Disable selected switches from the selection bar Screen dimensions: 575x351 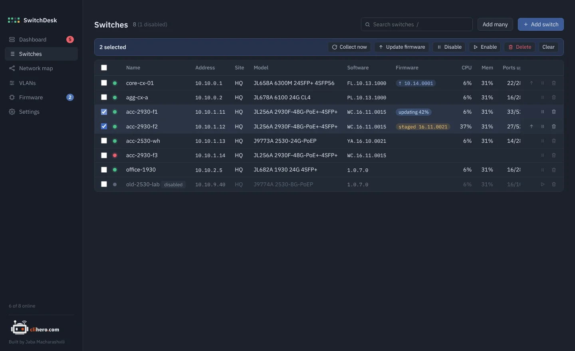(x=449, y=47)
